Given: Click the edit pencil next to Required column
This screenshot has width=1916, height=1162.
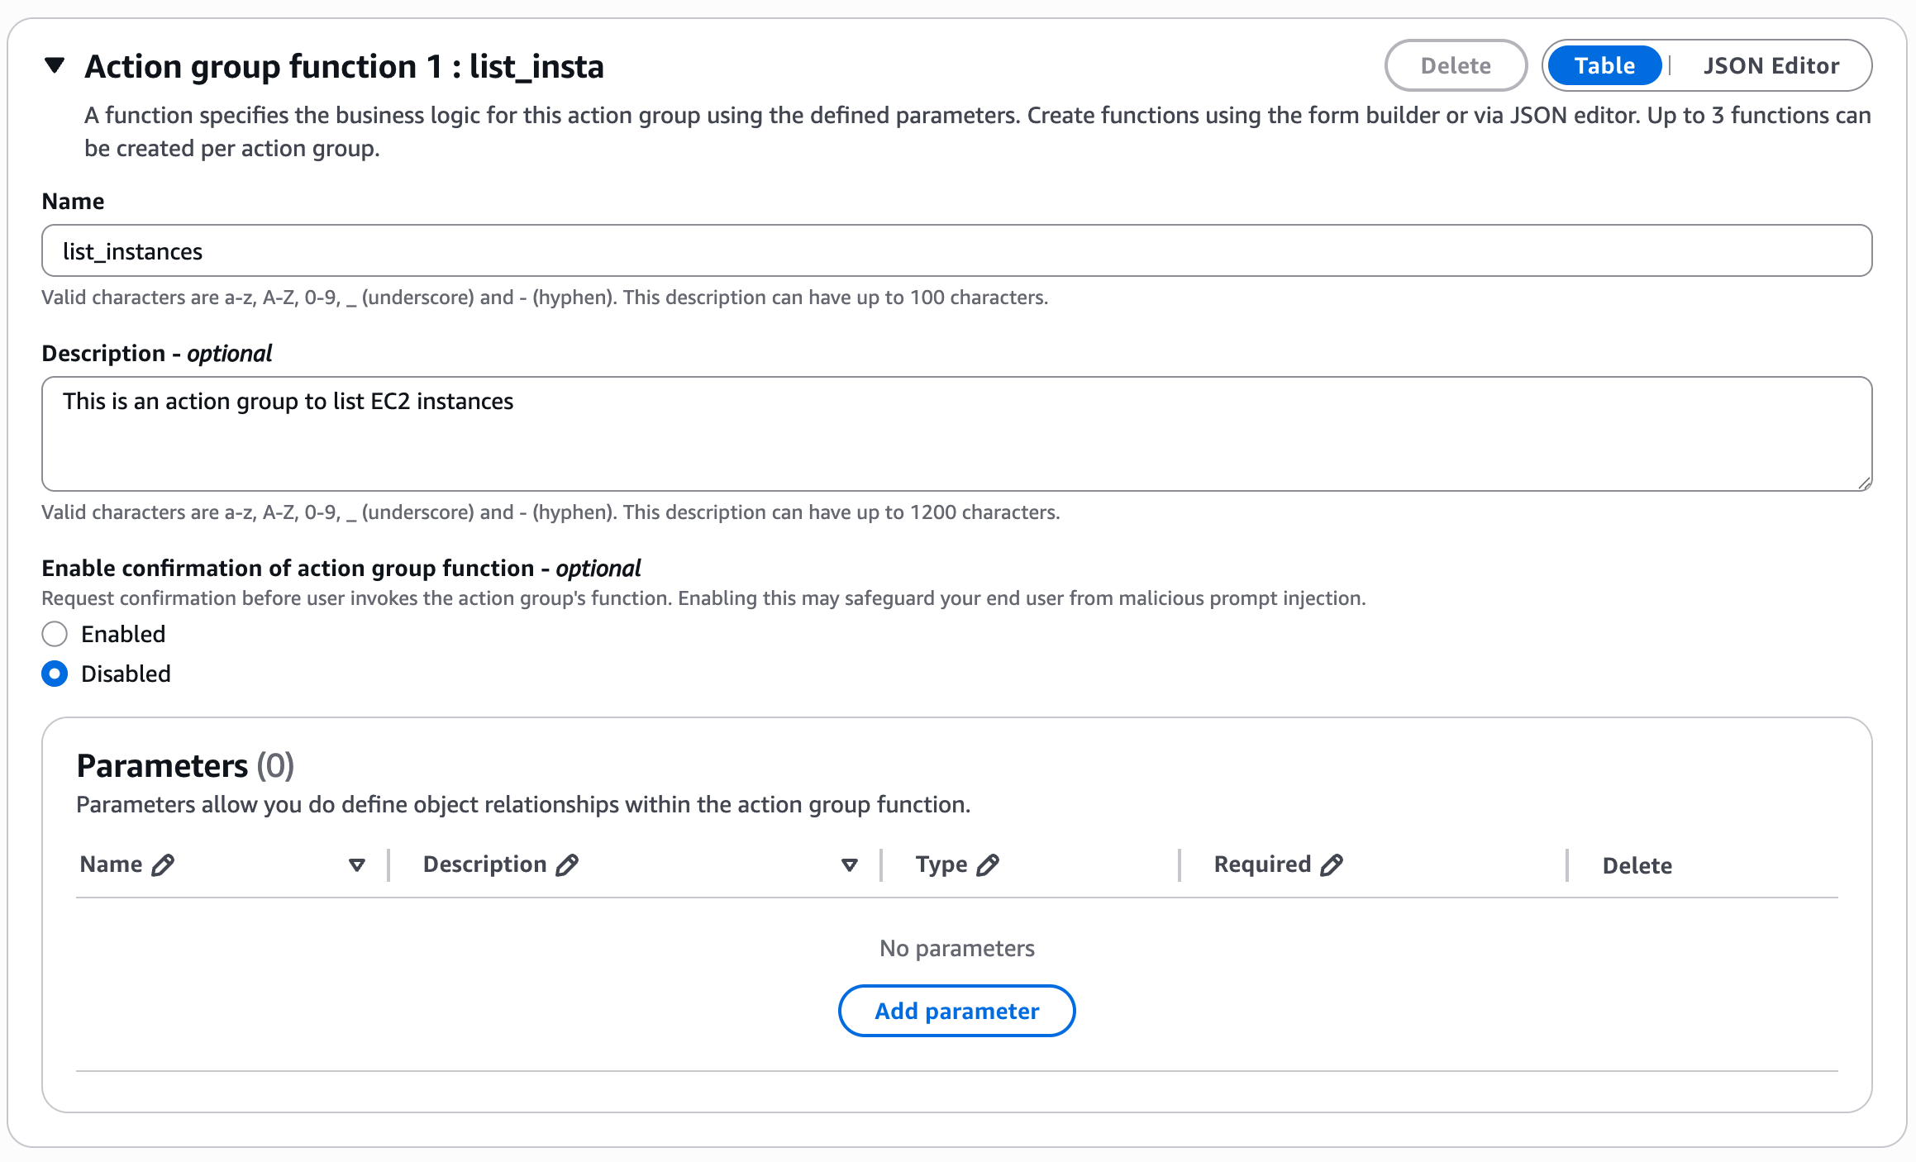Looking at the screenshot, I should pos(1332,864).
